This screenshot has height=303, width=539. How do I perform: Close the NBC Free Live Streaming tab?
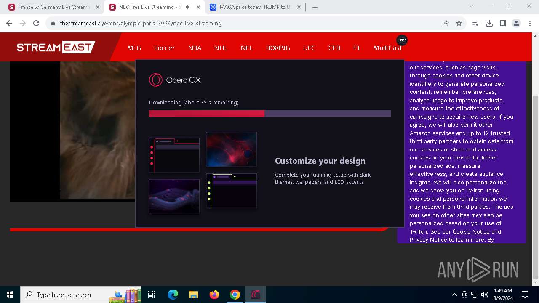tap(198, 7)
